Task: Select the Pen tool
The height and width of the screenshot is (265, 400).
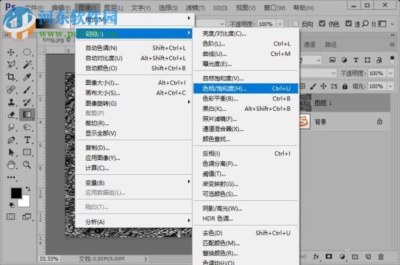Action: [11, 140]
